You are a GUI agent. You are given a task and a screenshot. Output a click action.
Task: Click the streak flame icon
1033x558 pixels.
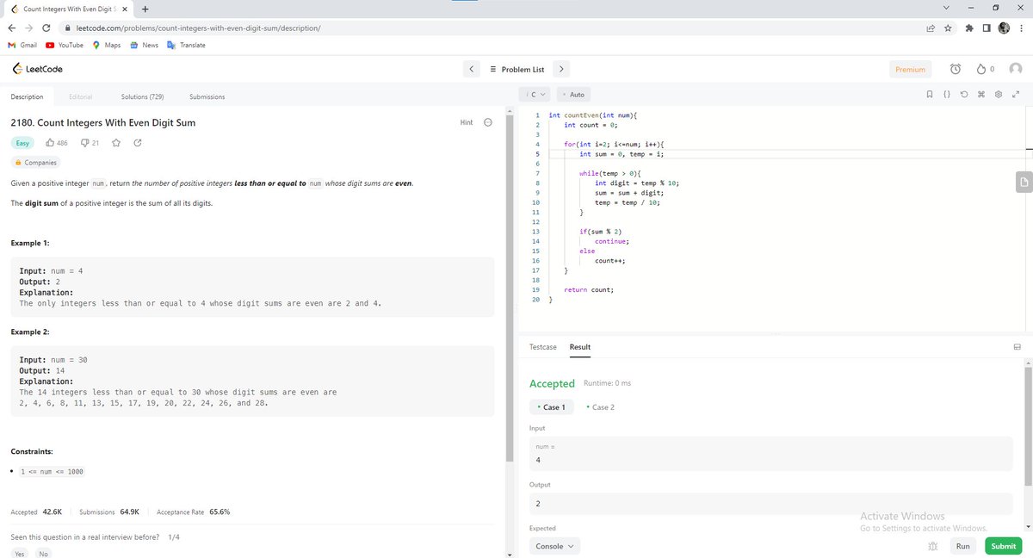[983, 69]
